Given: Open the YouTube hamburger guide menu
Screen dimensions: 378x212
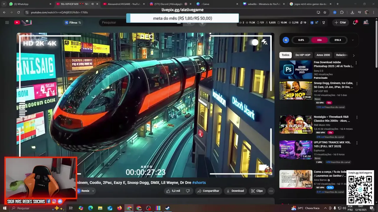Looking at the screenshot, I should [x=7, y=22].
